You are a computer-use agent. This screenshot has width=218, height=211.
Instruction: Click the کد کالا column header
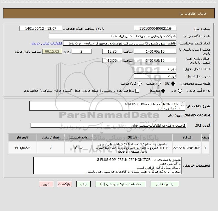coord(187,137)
